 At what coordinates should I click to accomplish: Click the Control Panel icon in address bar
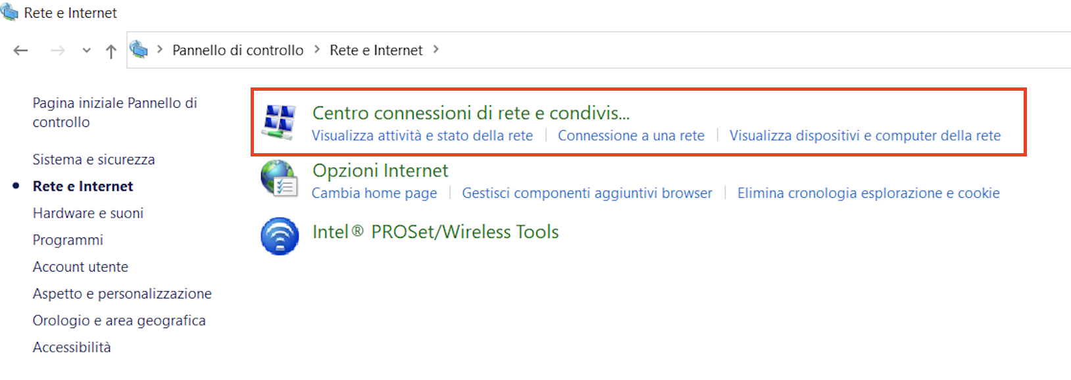139,49
